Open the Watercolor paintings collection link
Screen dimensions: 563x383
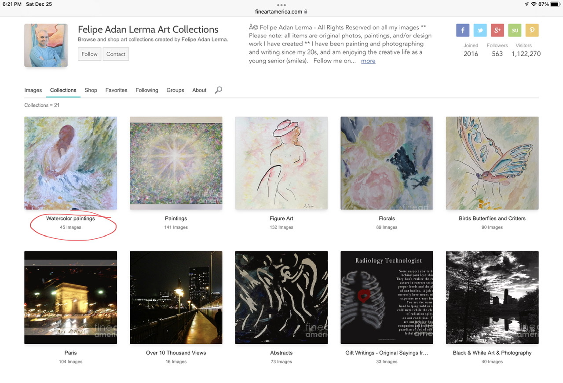click(70, 219)
